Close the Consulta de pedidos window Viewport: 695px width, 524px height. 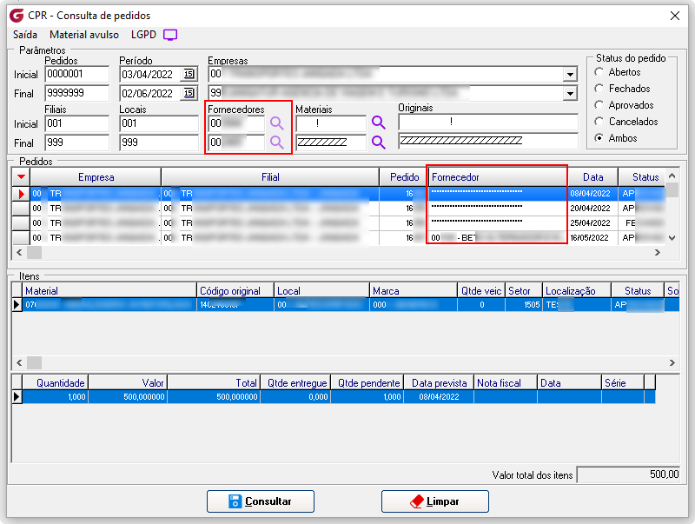coord(675,16)
